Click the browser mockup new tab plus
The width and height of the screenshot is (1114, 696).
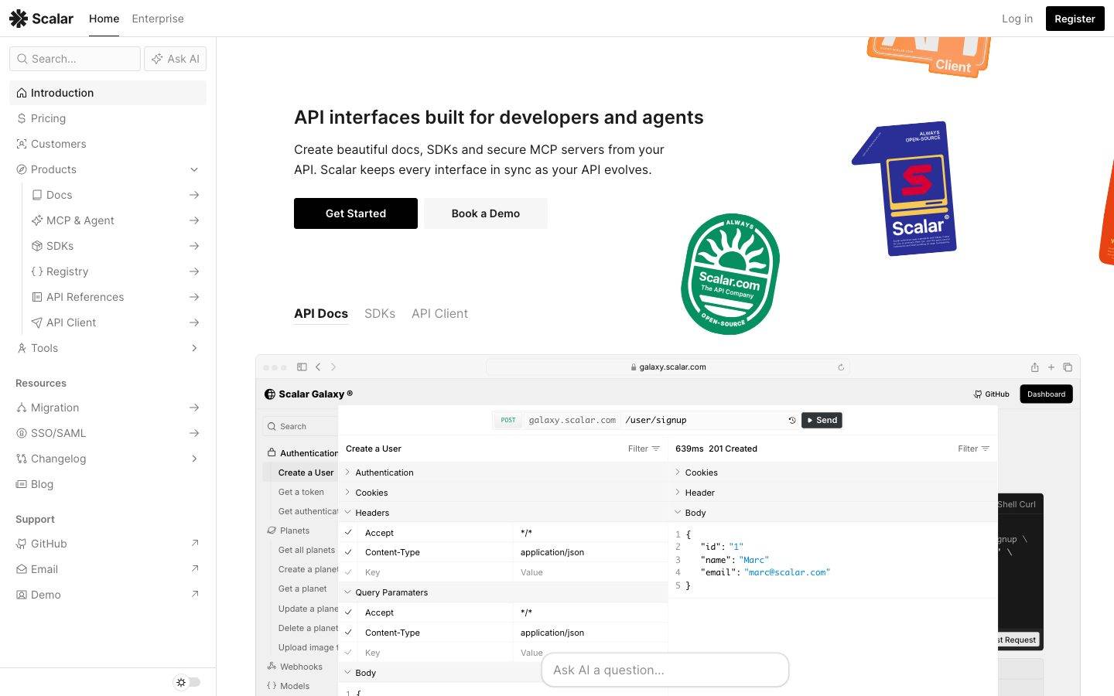pyautogui.click(x=1051, y=367)
